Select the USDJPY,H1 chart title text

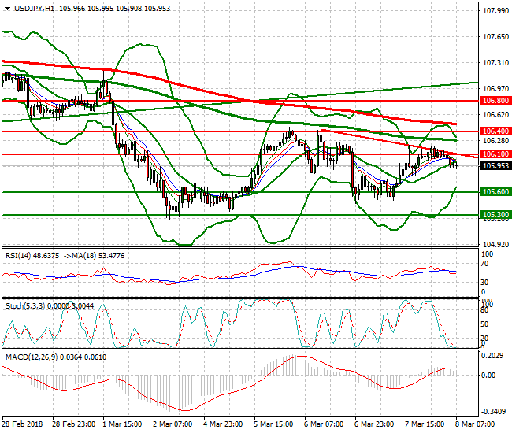click(x=35, y=9)
